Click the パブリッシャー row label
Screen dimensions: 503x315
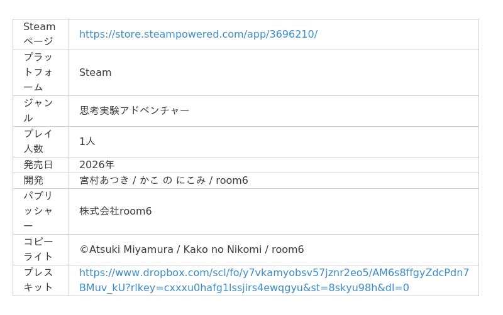(38, 211)
